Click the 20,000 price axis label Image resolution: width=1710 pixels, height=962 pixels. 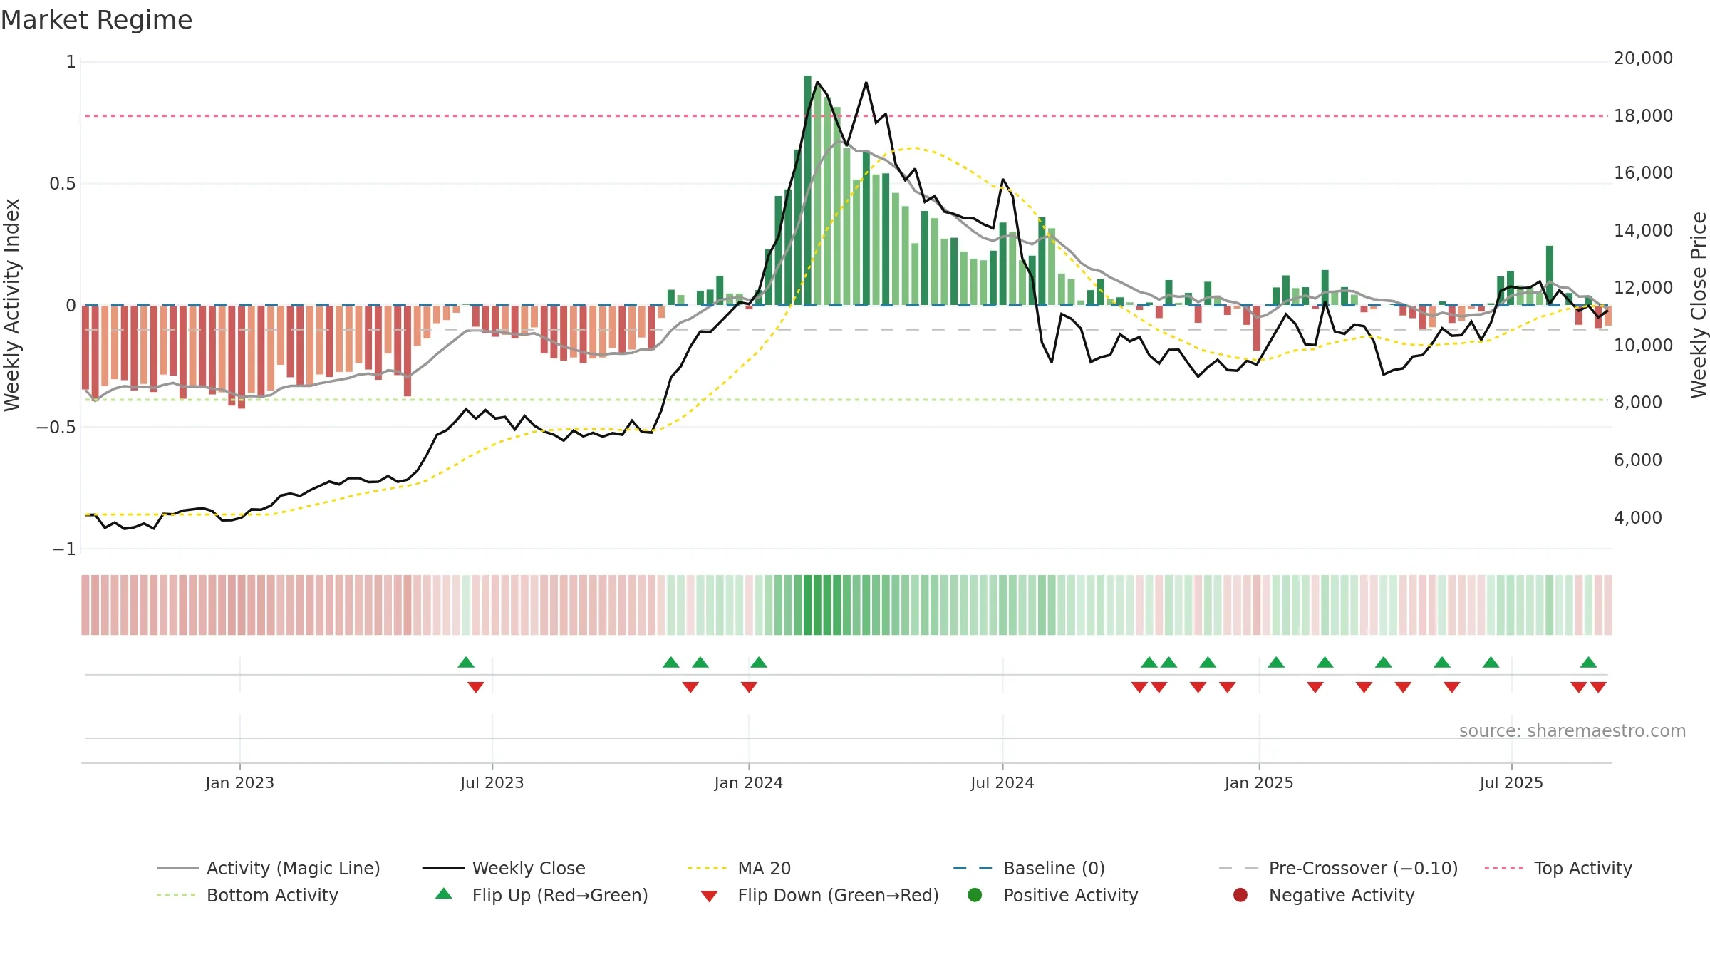pyautogui.click(x=1643, y=58)
